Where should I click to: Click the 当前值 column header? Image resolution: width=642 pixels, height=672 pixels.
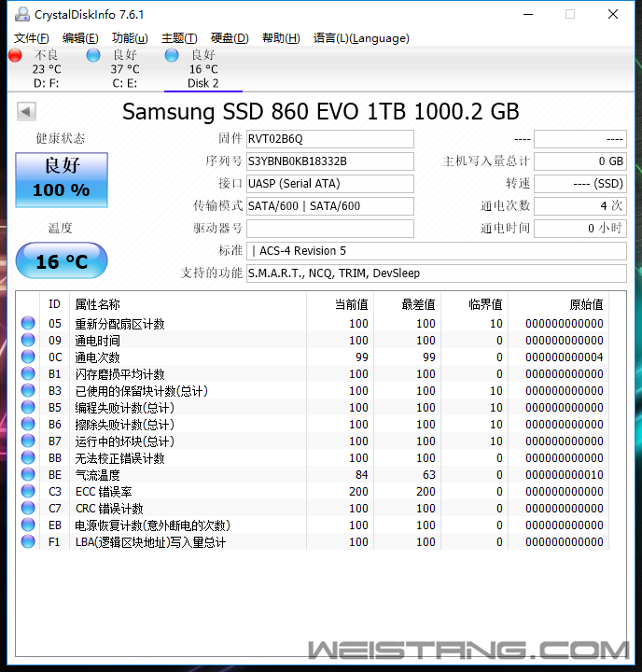(341, 304)
